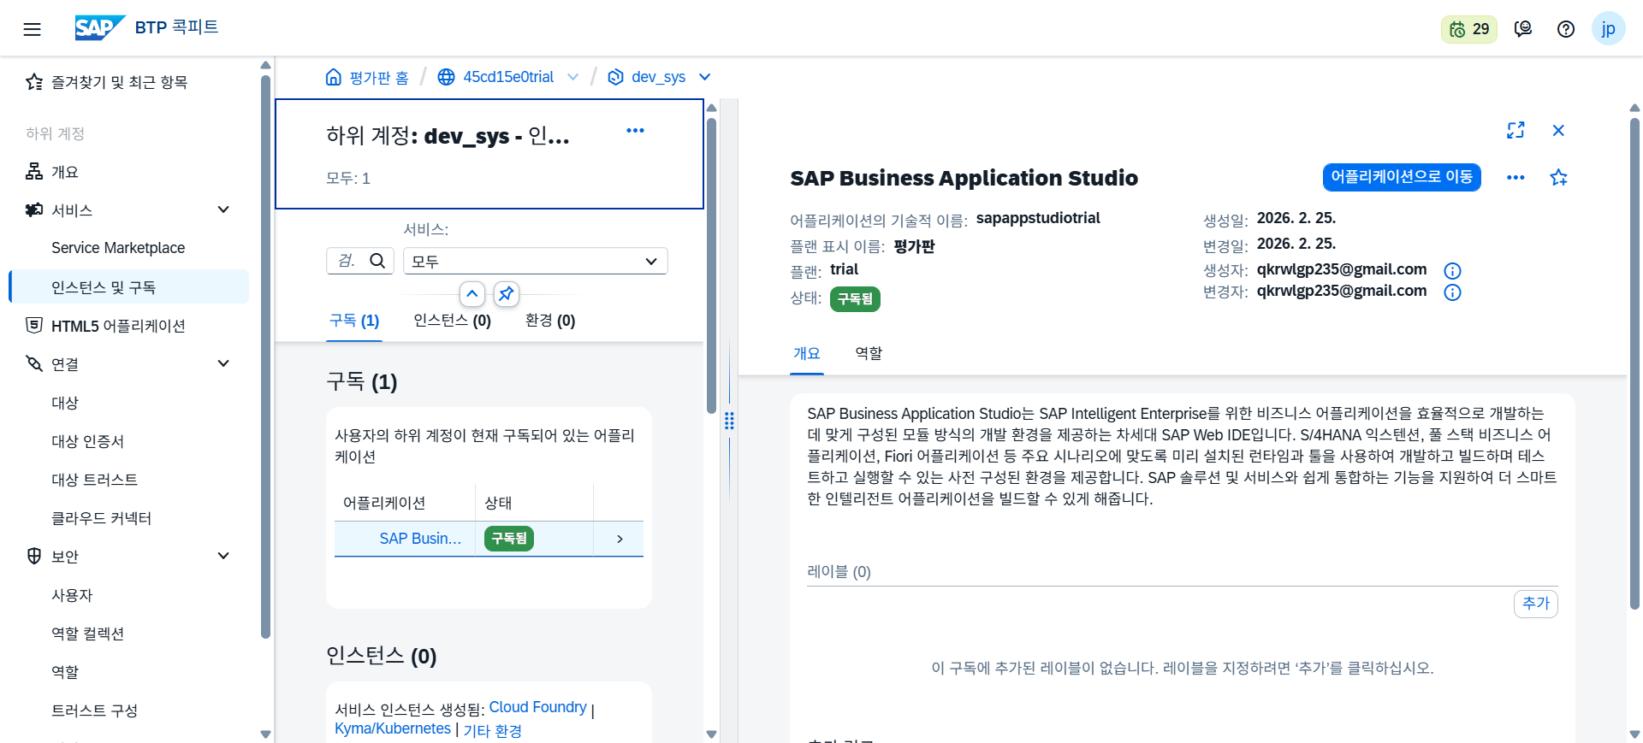Screen dimensions: 1643x743
Task: Click the 상태 column header
Action: click(x=534, y=503)
